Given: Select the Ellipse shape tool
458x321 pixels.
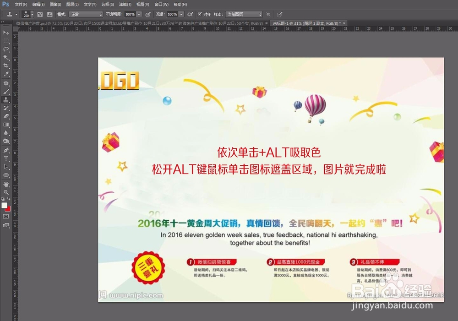Looking at the screenshot, I should pyautogui.click(x=6, y=175).
